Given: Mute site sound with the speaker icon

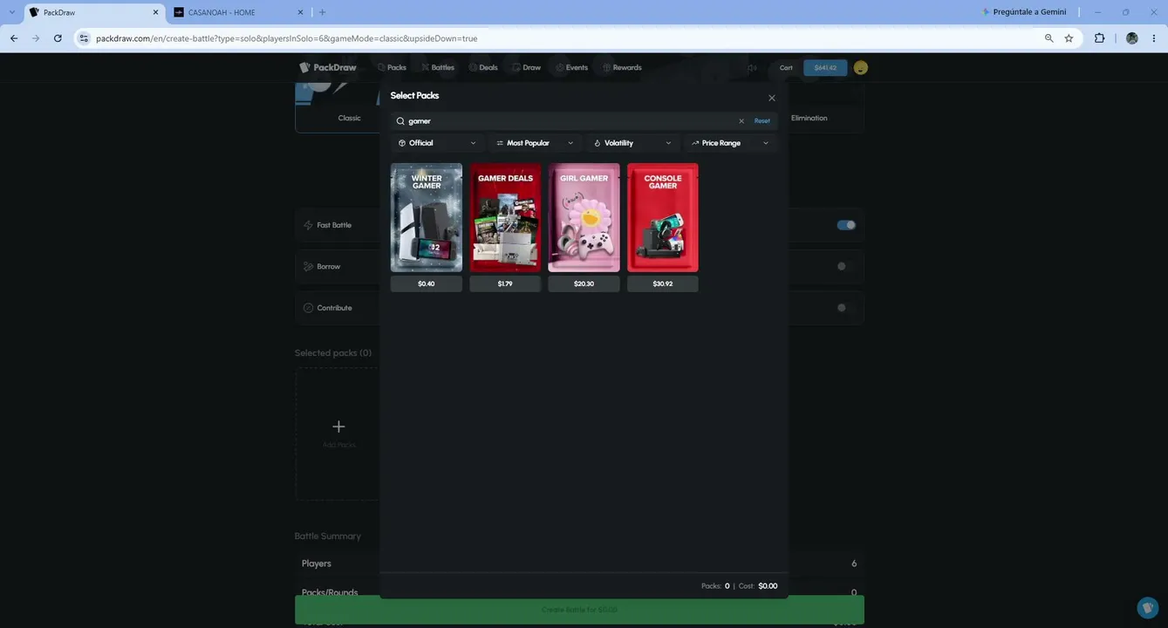Looking at the screenshot, I should pos(752,68).
